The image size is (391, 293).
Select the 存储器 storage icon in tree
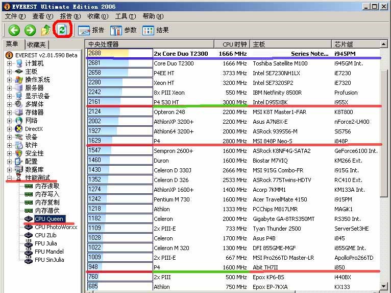coord(19,112)
